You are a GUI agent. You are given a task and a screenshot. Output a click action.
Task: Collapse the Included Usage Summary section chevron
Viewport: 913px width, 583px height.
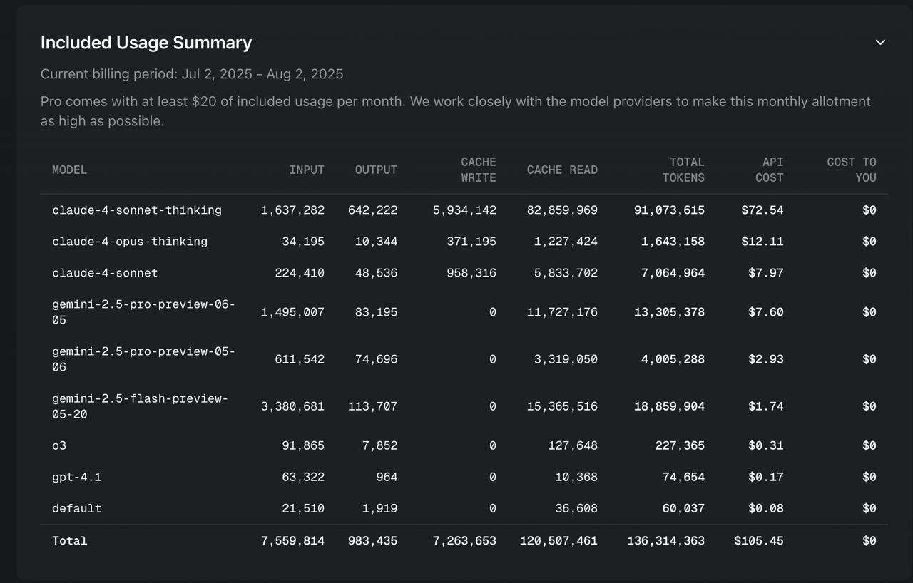pyautogui.click(x=880, y=42)
